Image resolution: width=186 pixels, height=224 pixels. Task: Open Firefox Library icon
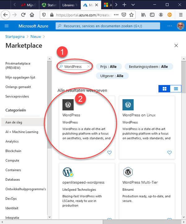[144, 15]
